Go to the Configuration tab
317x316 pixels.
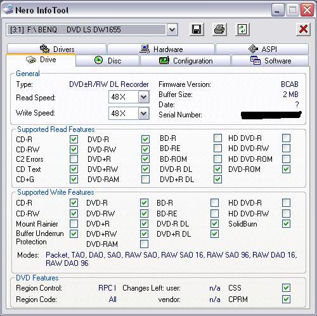tap(185, 61)
